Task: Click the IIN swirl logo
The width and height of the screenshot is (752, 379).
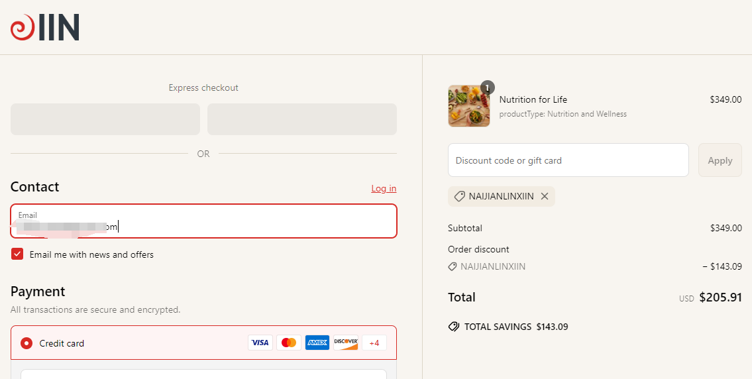Action: click(x=44, y=27)
